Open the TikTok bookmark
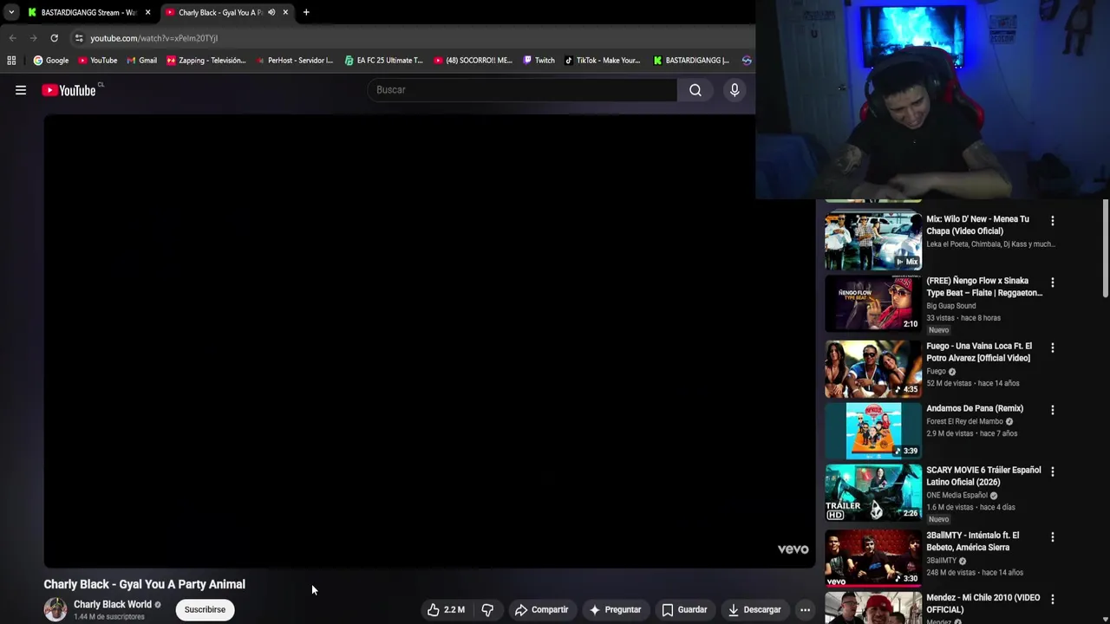1110x624 pixels. pos(602,61)
